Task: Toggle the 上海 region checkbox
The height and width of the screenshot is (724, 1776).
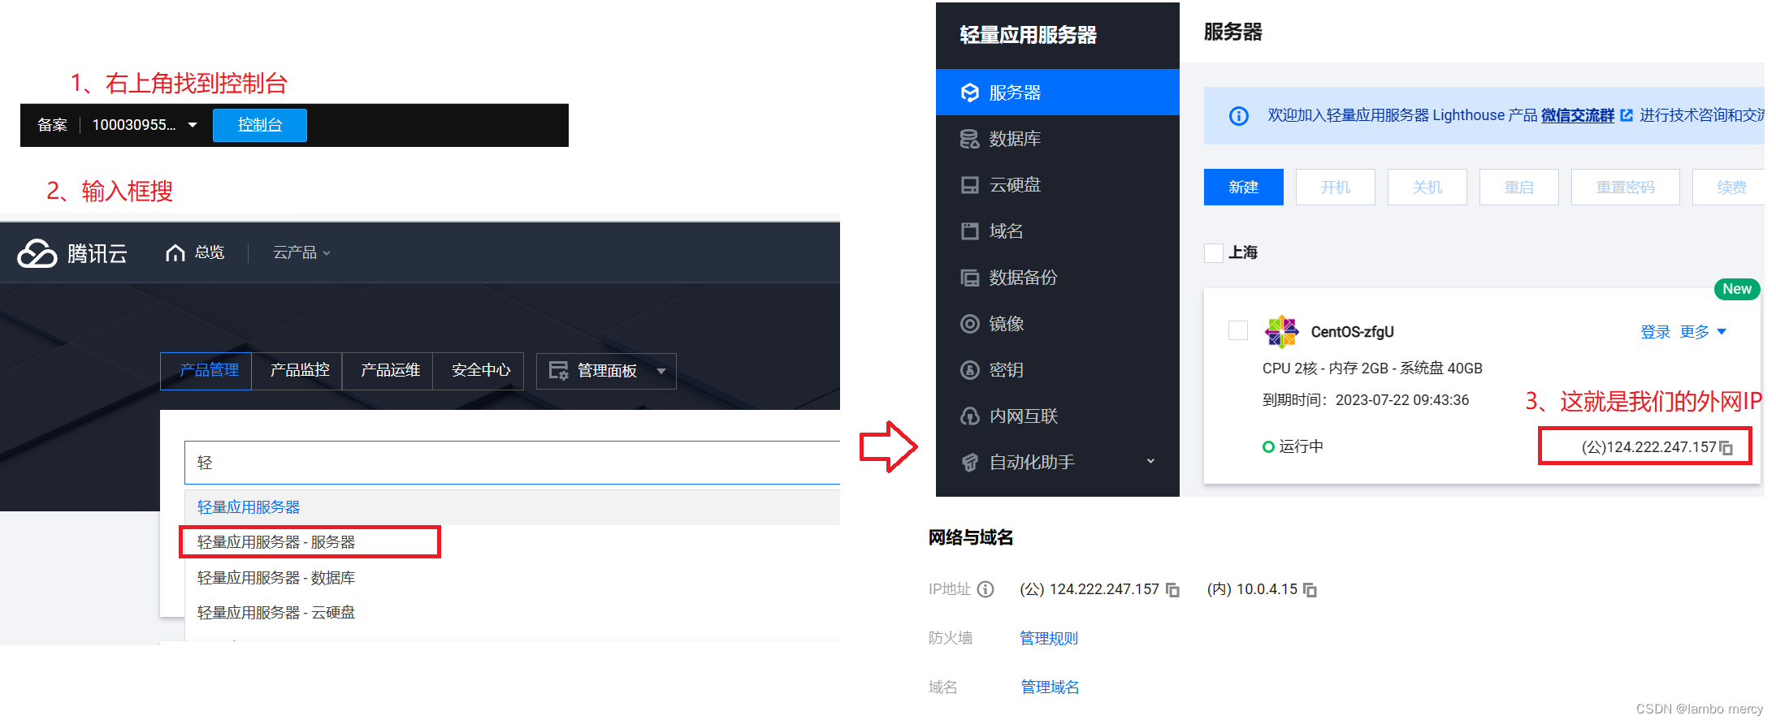Action: pyautogui.click(x=1214, y=252)
